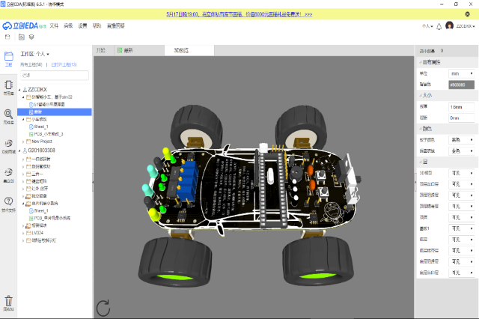
Task: Open the pad plating color dropdown (金色)
Action: [461, 151]
